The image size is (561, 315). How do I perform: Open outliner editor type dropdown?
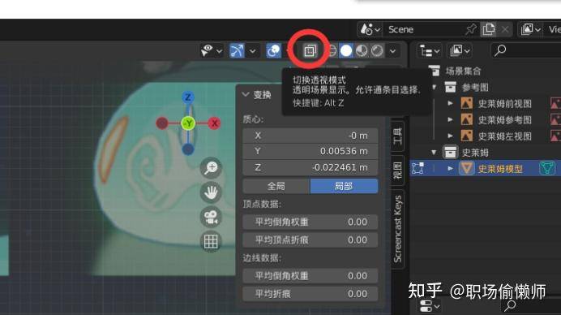click(429, 51)
